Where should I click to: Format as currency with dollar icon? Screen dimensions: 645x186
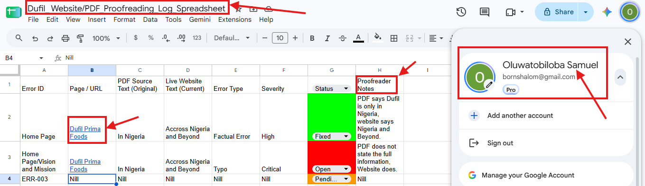(136, 38)
